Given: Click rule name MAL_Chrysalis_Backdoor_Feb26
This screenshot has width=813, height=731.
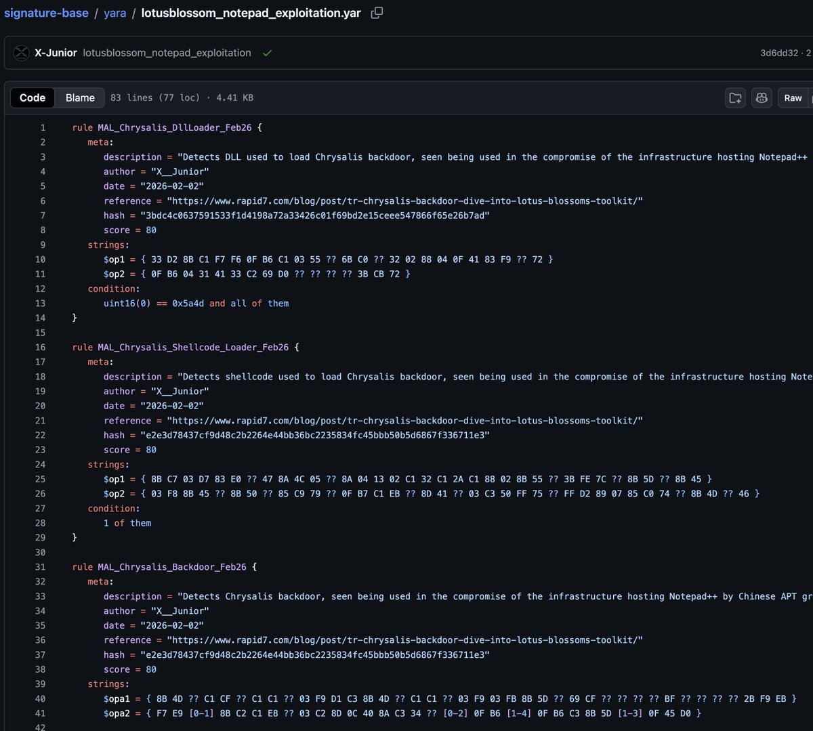Looking at the screenshot, I should coord(172,566).
